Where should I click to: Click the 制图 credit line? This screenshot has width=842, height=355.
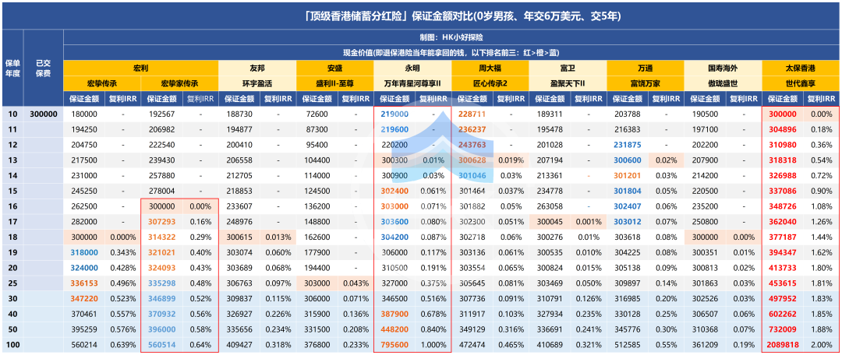point(451,37)
